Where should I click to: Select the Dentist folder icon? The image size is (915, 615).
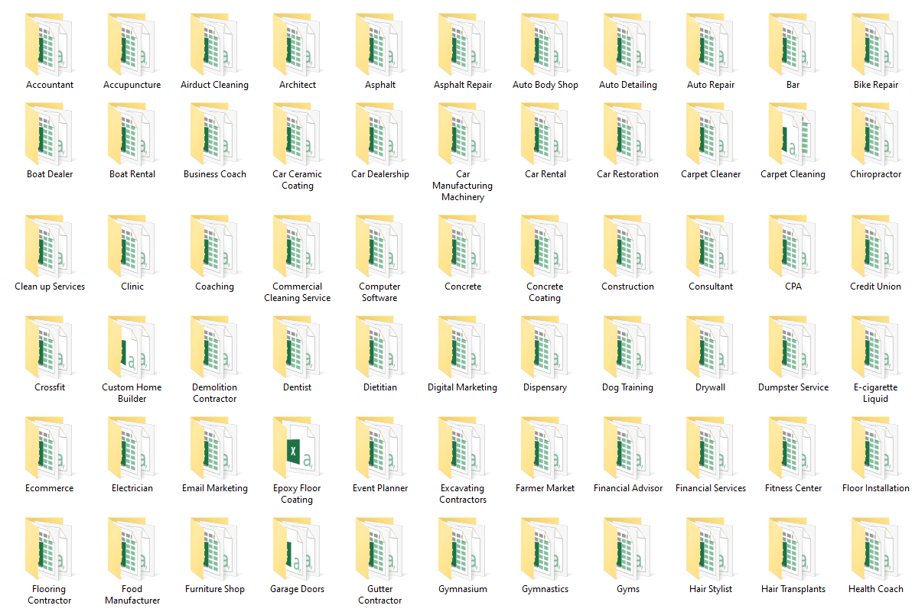click(297, 347)
